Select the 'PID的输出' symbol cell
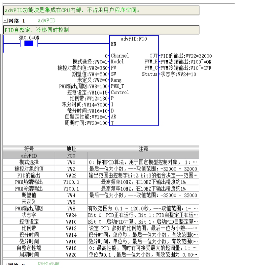Screen dimensions: 280x269 [29, 175]
